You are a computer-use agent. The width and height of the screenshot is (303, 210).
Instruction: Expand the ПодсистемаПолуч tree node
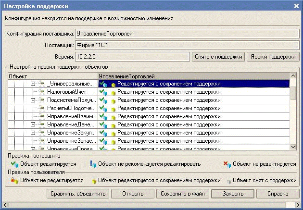[33, 100]
